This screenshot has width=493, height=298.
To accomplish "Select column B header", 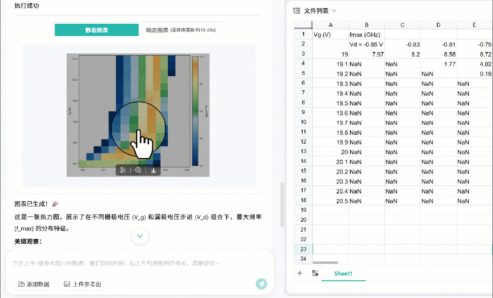I will pyautogui.click(x=366, y=25).
